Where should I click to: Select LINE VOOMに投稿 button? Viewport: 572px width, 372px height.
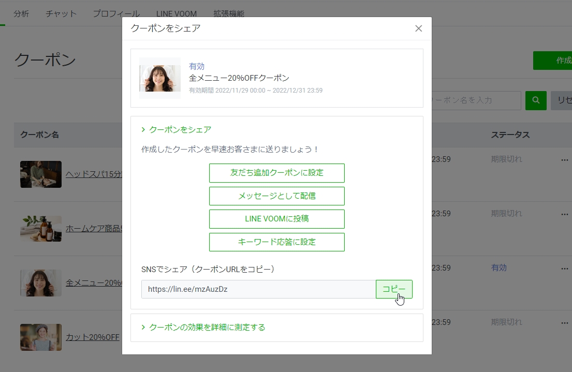(276, 219)
